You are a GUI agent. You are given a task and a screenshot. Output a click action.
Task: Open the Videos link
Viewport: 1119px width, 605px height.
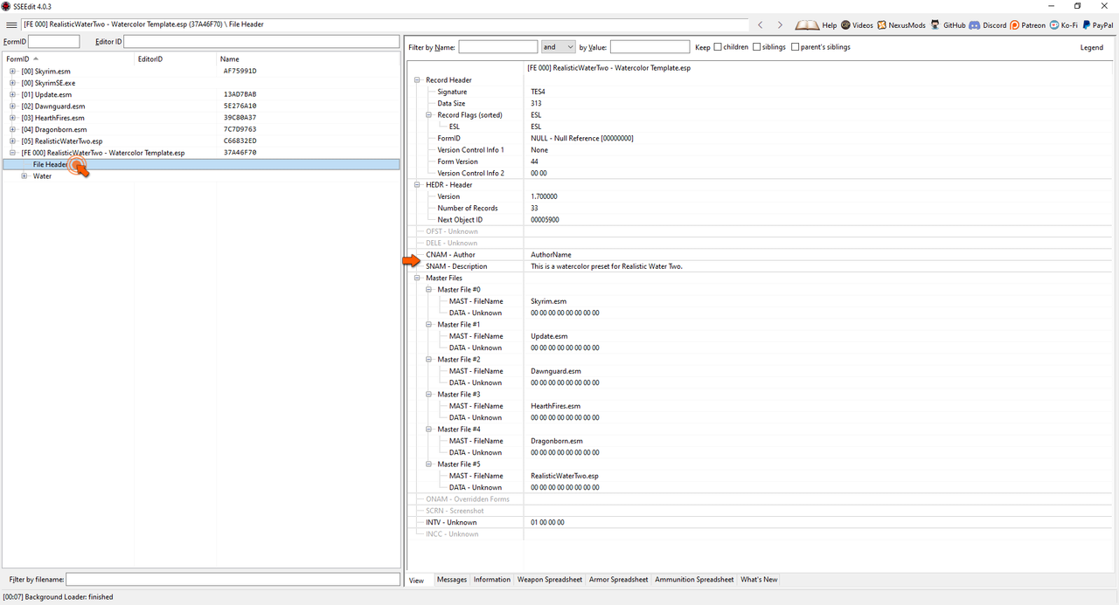[x=857, y=25]
